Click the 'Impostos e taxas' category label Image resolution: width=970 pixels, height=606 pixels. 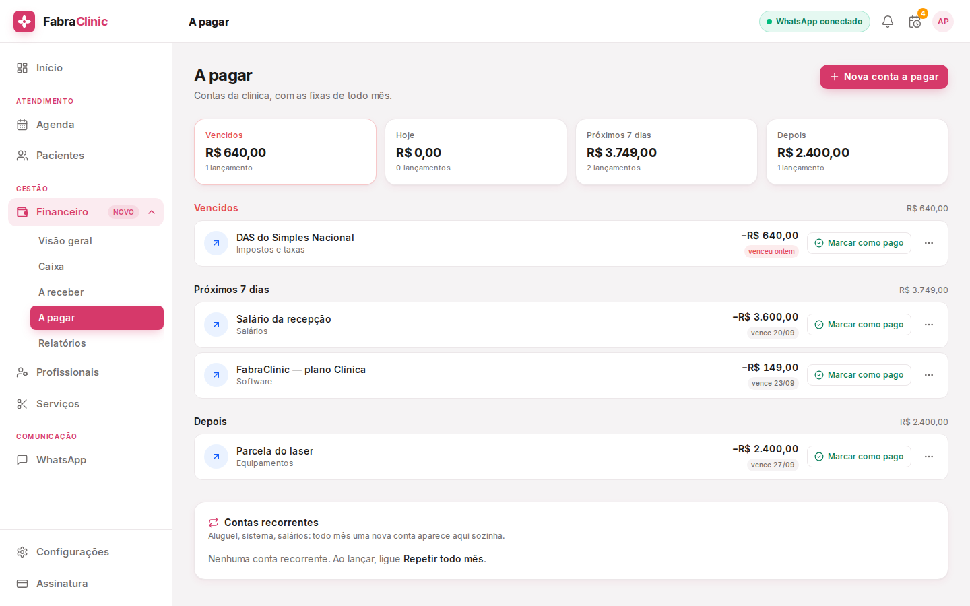(x=270, y=250)
